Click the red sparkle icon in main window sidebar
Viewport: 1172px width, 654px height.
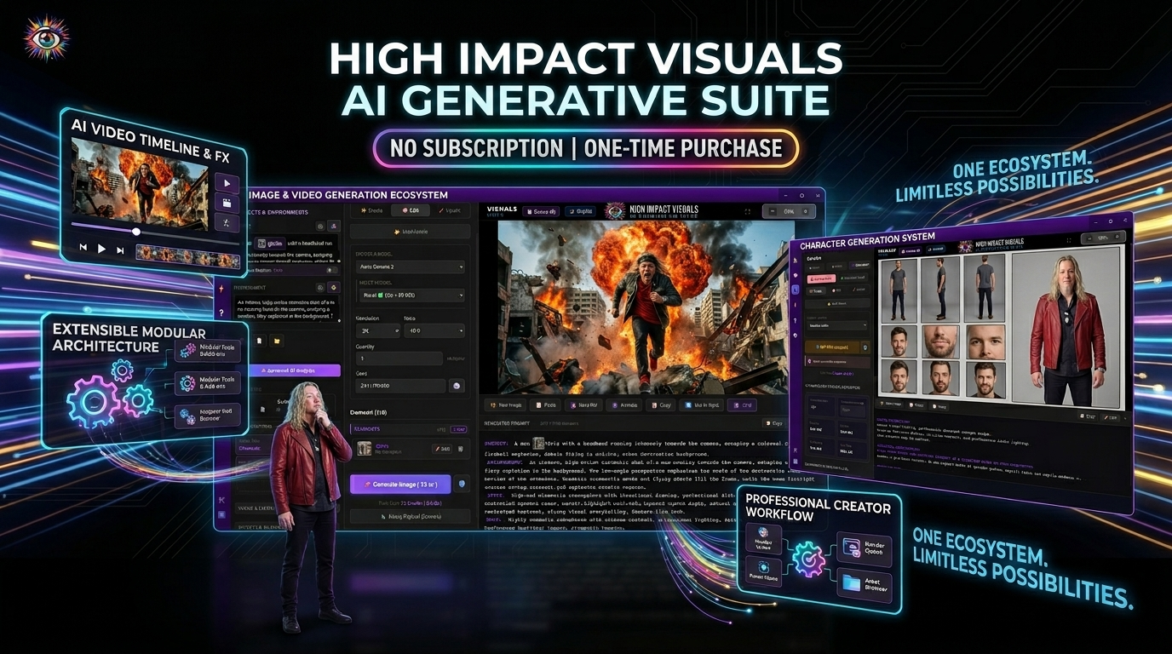221,289
